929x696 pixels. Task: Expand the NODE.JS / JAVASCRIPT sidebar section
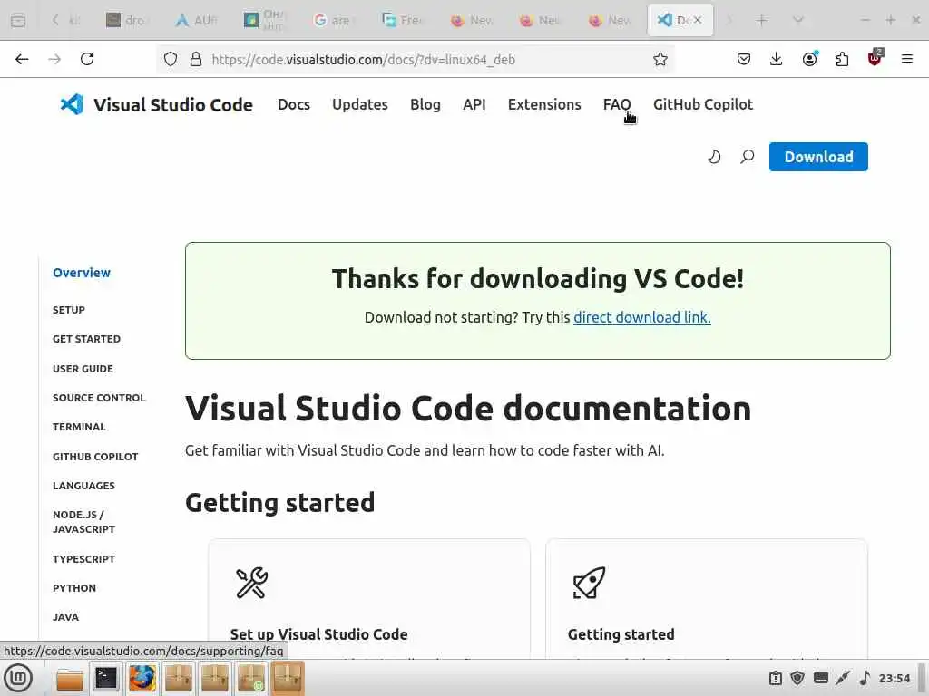click(x=83, y=522)
